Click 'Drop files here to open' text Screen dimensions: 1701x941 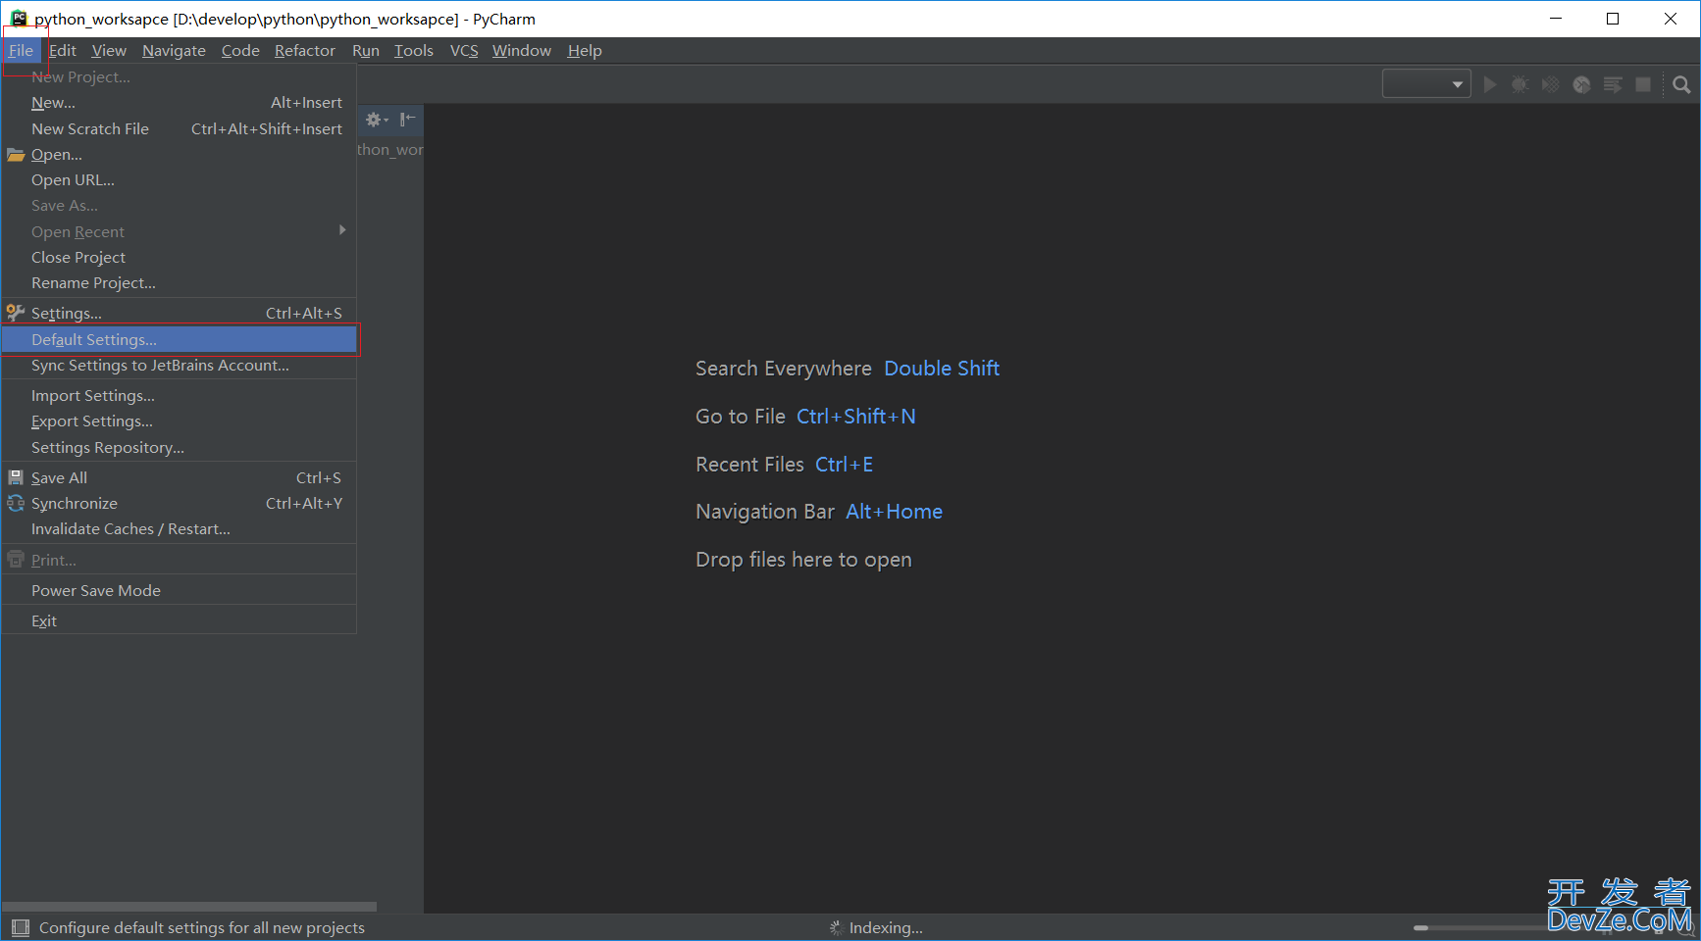click(x=803, y=560)
